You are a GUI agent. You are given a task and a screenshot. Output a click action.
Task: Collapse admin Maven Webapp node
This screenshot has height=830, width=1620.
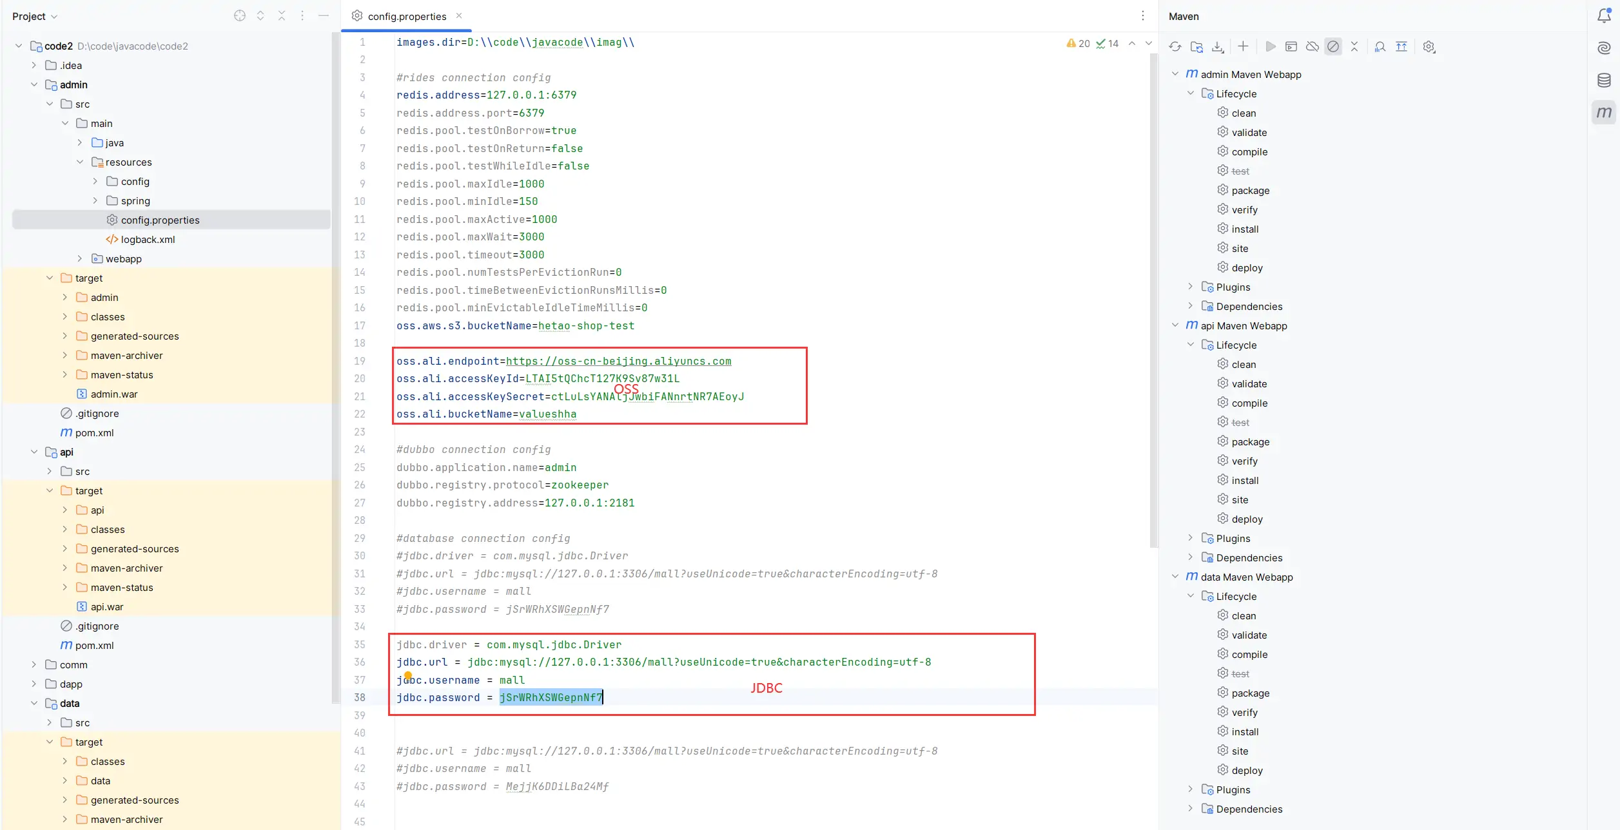1175,74
